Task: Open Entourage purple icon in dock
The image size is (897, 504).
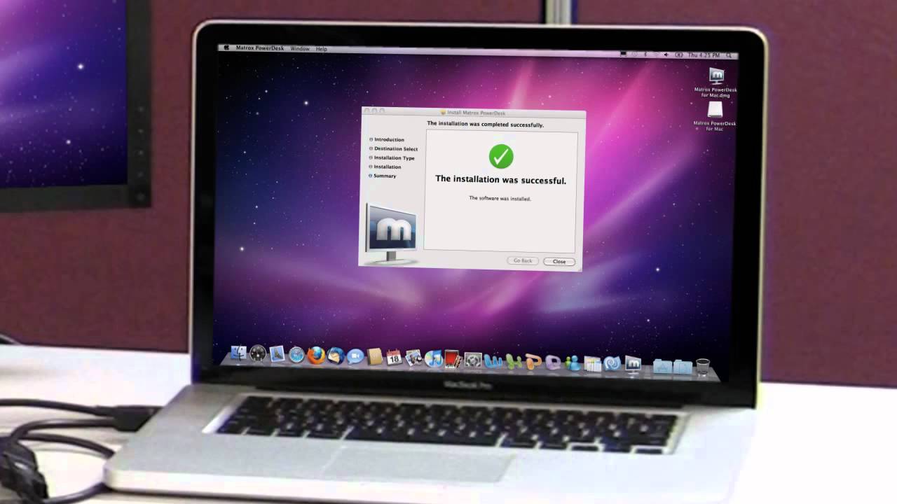Action: point(553,363)
